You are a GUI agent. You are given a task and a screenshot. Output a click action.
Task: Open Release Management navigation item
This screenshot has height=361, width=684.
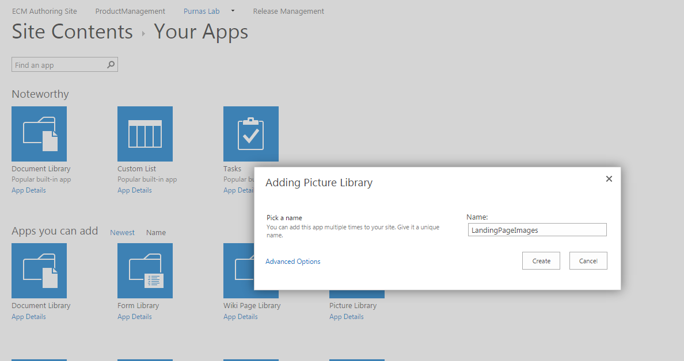[x=288, y=11]
